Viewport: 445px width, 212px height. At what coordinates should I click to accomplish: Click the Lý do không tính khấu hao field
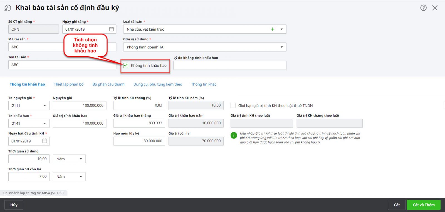[x=230, y=65]
